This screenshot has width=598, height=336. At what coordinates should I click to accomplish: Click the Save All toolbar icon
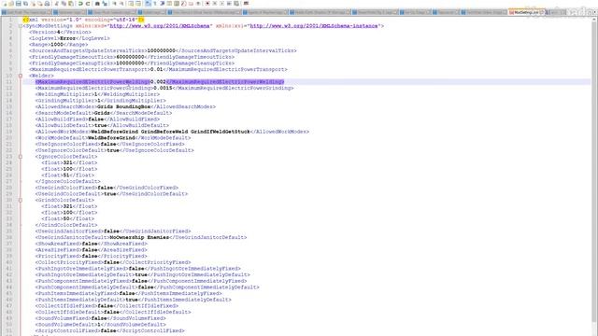pyautogui.click(x=25, y=4)
